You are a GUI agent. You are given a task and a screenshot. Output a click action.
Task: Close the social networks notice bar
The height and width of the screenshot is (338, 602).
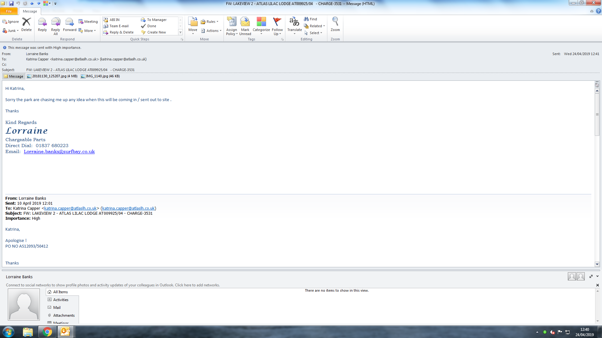[597, 285]
